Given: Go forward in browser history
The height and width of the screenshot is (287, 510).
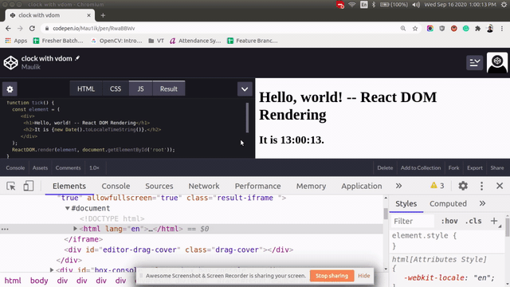Looking at the screenshot, I should pyautogui.click(x=20, y=29).
